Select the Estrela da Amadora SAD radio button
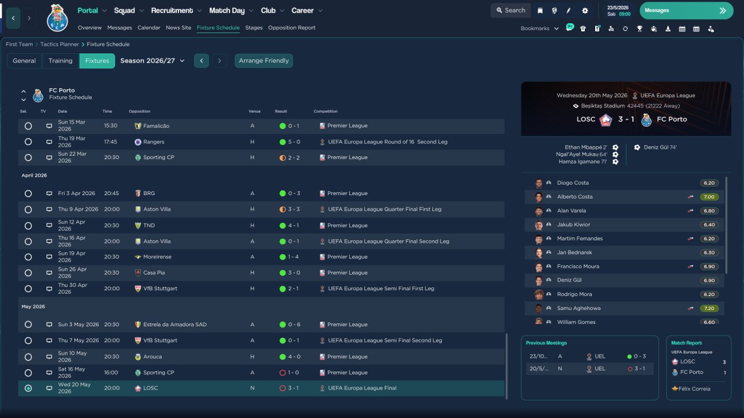This screenshot has height=418, width=744. point(28,325)
